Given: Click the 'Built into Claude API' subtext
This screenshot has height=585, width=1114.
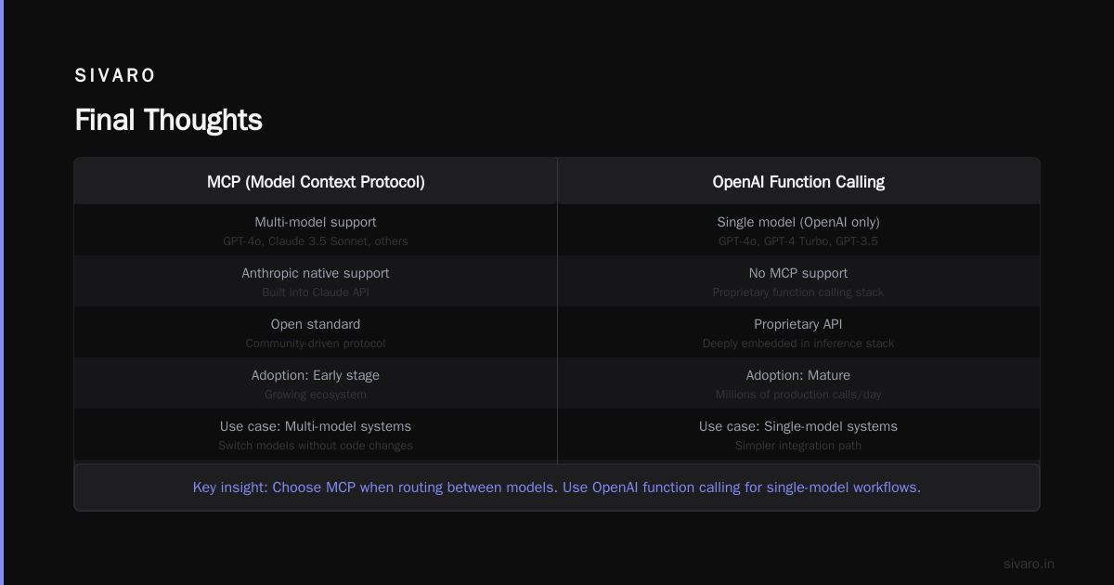Looking at the screenshot, I should 316,292.
